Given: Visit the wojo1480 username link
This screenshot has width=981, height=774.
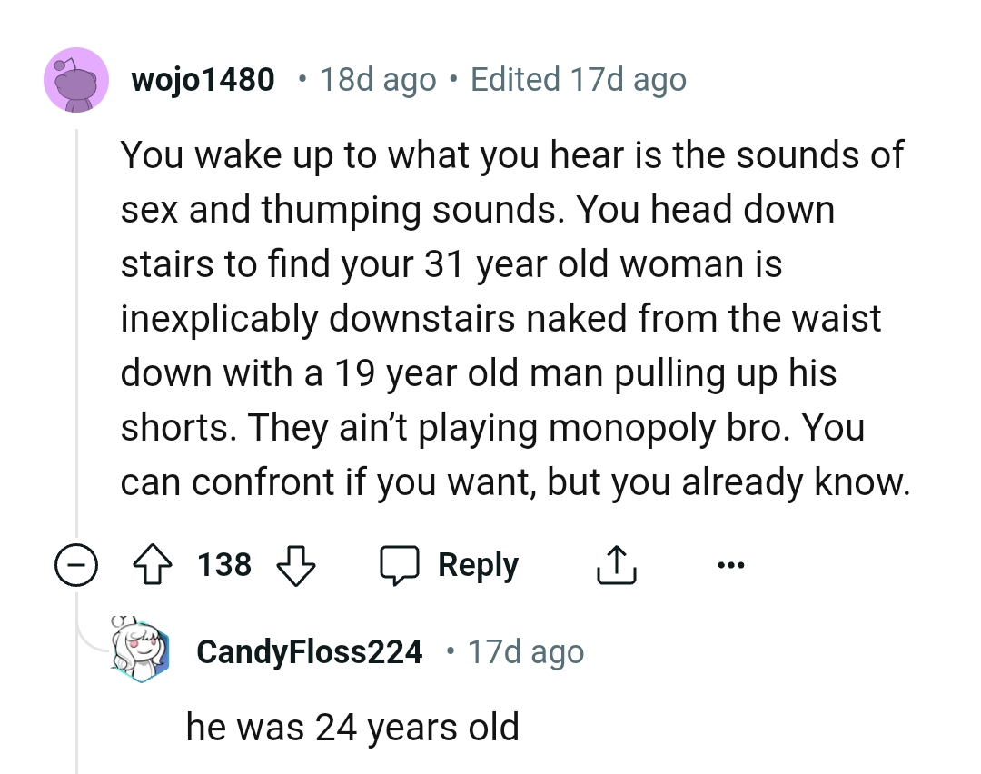Looking at the screenshot, I should click(x=203, y=80).
